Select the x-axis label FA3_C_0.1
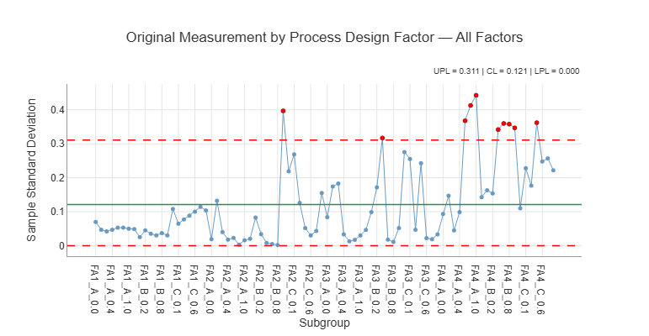Image resolution: width=649 pixels, height=336 pixels. pyautogui.click(x=409, y=289)
